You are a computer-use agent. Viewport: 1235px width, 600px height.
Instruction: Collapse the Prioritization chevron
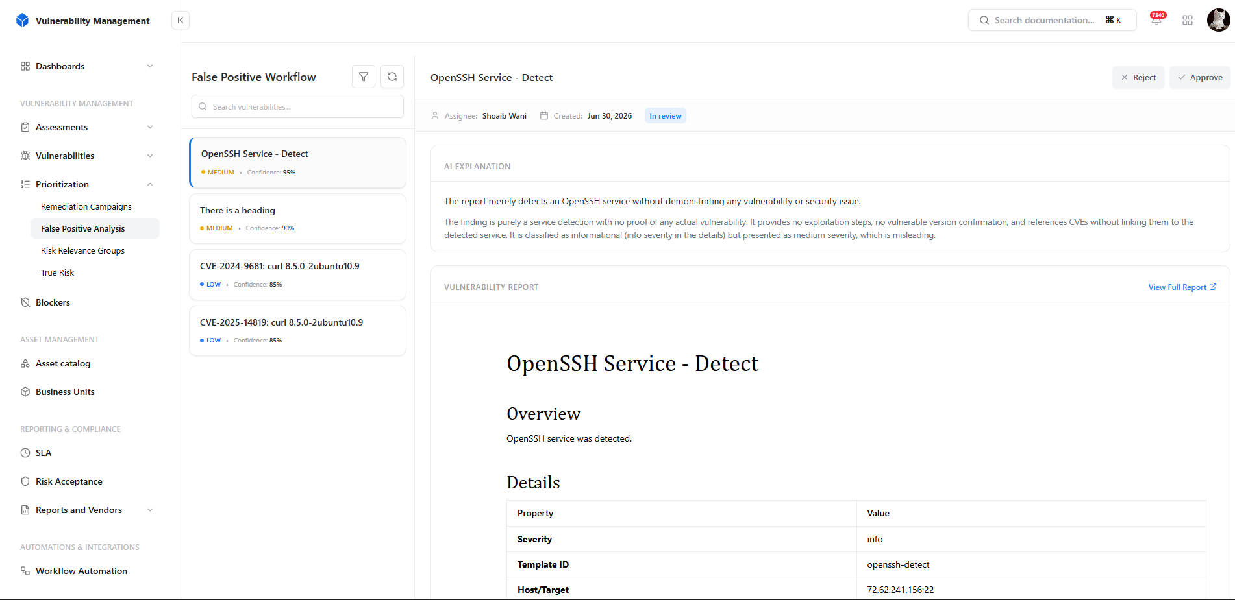coord(150,184)
